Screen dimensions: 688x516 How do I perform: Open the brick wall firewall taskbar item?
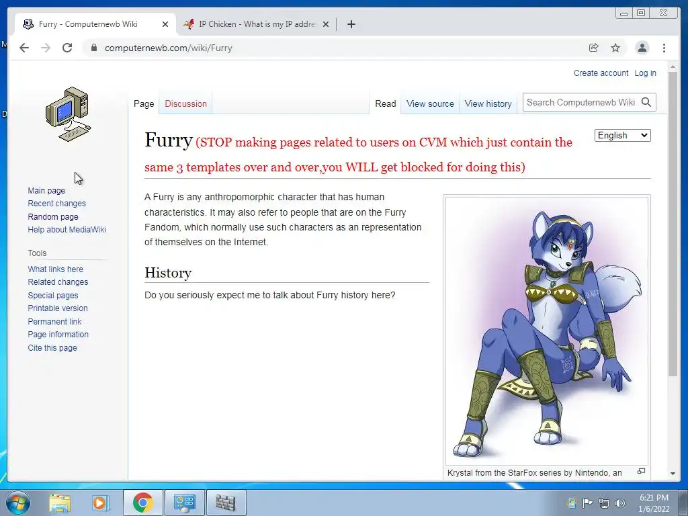pyautogui.click(x=226, y=503)
